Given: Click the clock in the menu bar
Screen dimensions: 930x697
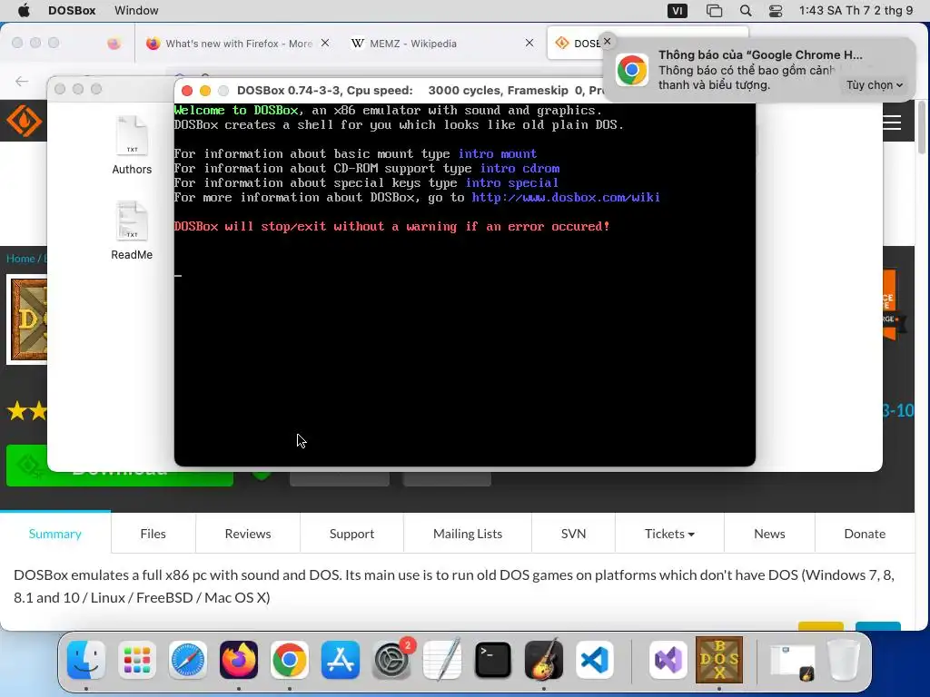Looking at the screenshot, I should pyautogui.click(x=856, y=11).
